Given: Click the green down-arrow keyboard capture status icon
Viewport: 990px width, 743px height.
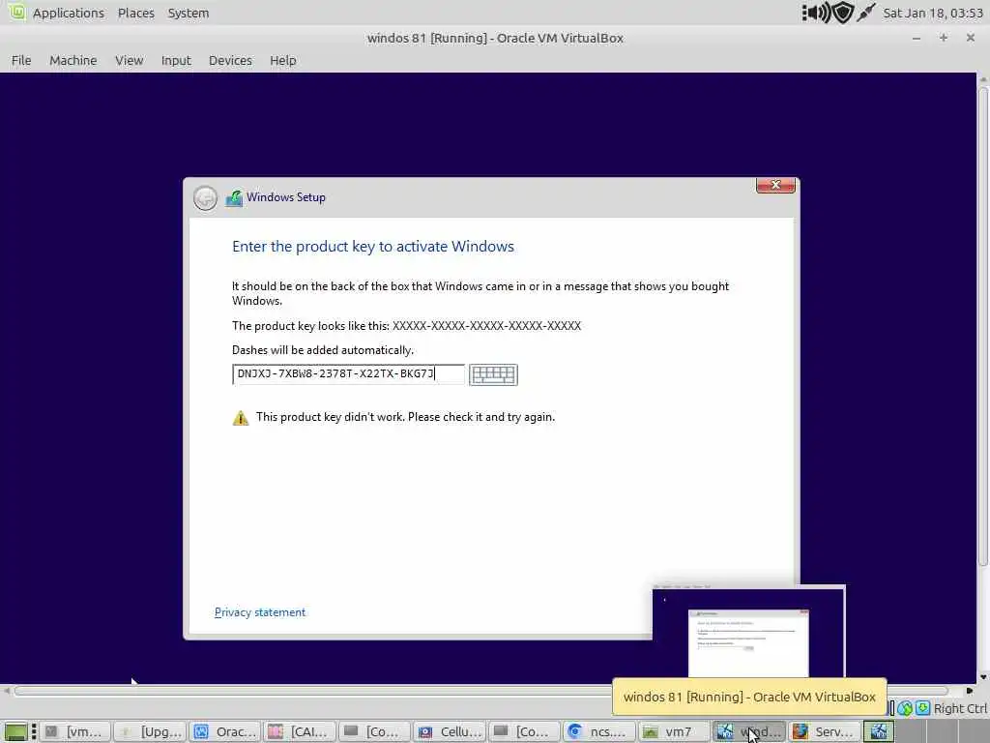Looking at the screenshot, I should (x=922, y=708).
